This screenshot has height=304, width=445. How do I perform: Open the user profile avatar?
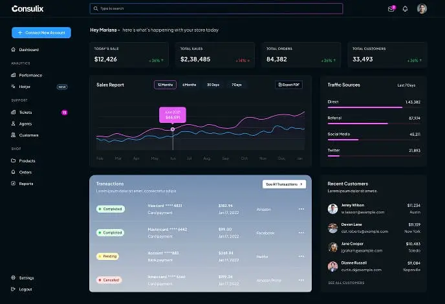tap(422, 9)
